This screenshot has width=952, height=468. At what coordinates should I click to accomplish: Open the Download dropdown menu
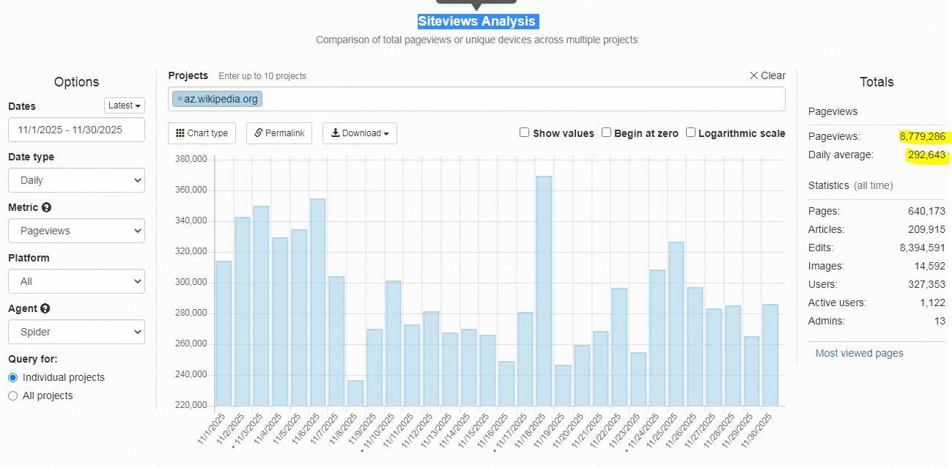[359, 133]
